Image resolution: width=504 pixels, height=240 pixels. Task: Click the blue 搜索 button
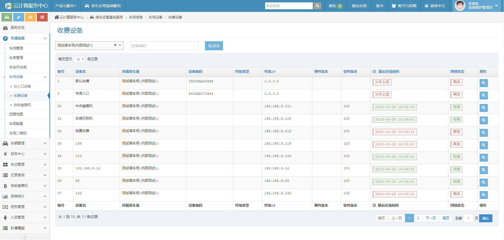tap(214, 46)
